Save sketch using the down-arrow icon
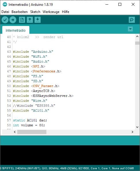140x171 pixels. click(37, 20)
